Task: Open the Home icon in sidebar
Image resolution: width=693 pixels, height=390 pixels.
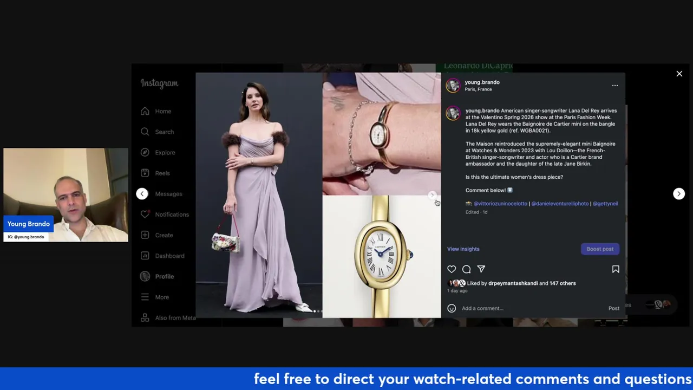Action: pos(145,111)
